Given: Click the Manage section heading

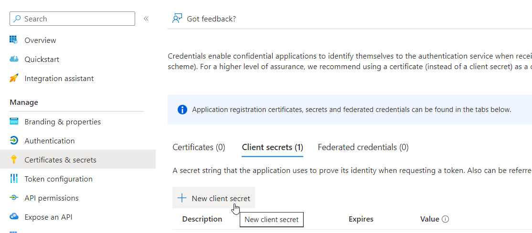Looking at the screenshot, I should [x=24, y=102].
